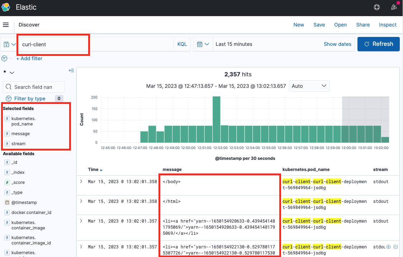Open the help lifebuoy icon

377,7
